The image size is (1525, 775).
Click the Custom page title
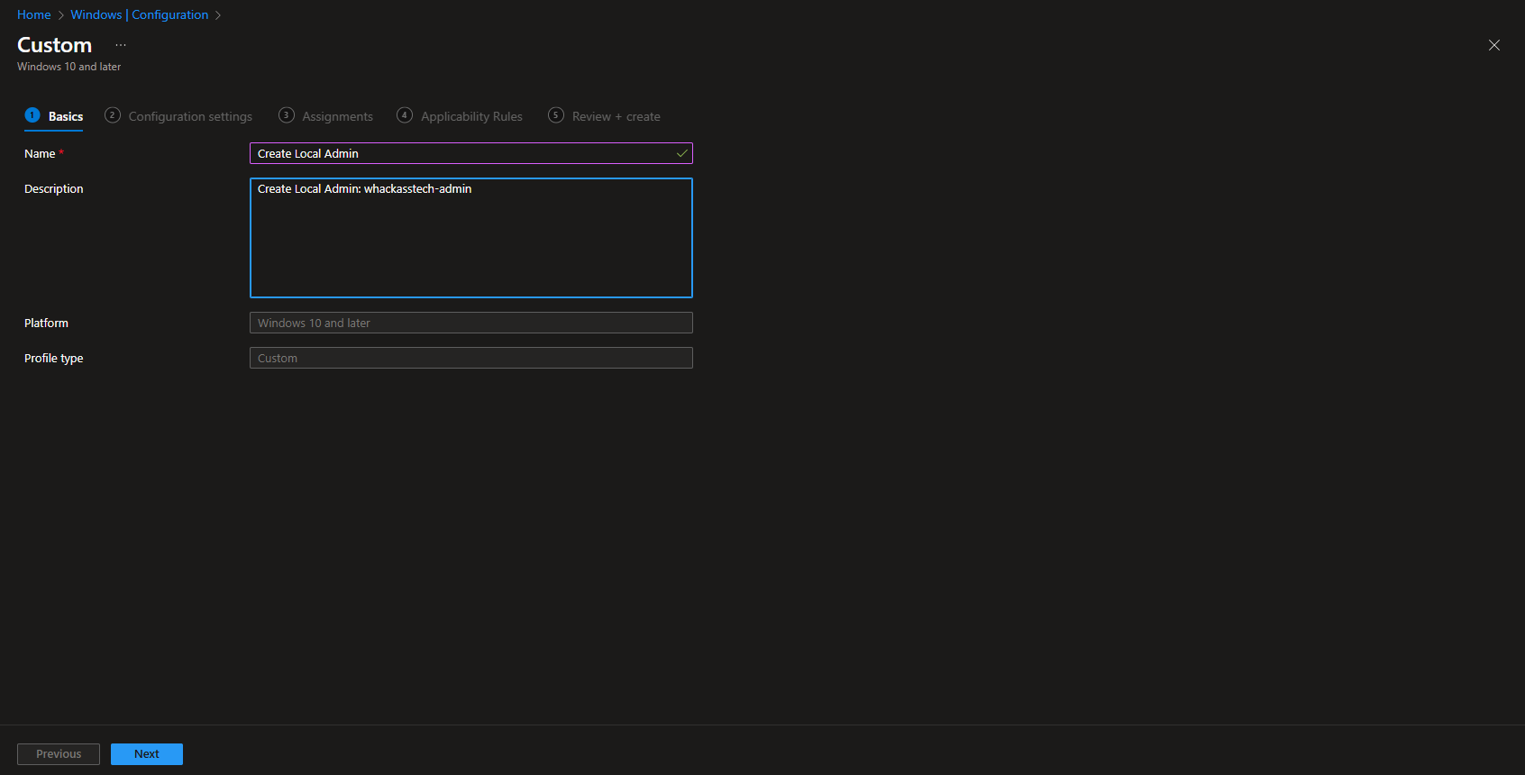55,45
